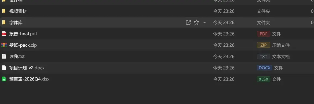Click the green spreadsheet icon of 预算表-2026Q4.xlsx
The height and width of the screenshot is (104, 314).
[x=4, y=79]
